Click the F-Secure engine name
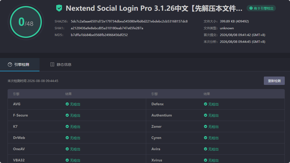 (x=20, y=115)
